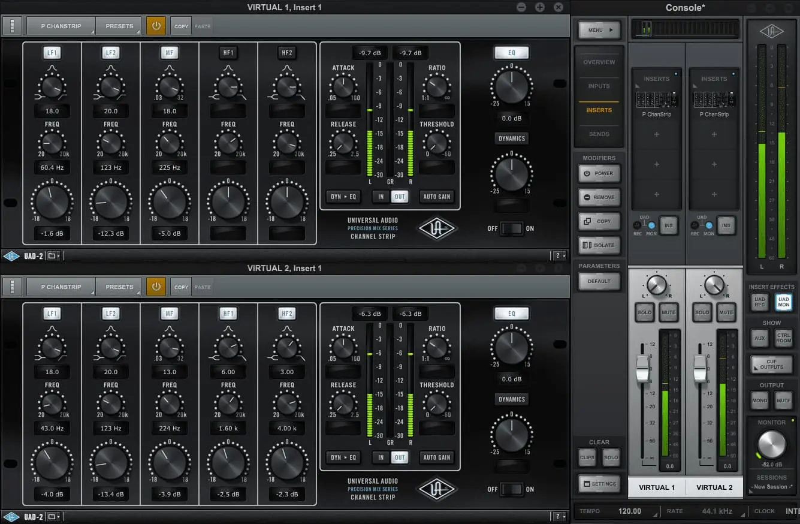Expand the CUE OUTPUTS dropdown
Image resolution: width=800 pixels, height=524 pixels.
click(771, 364)
